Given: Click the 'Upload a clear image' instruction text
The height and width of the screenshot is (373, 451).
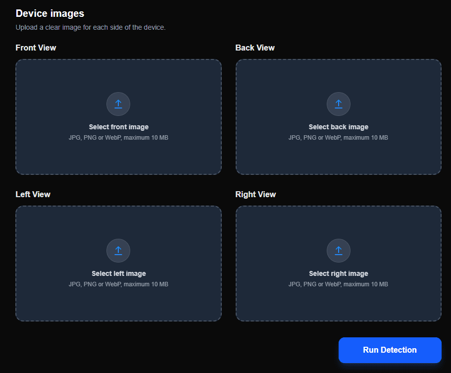Looking at the screenshot, I should tap(91, 27).
